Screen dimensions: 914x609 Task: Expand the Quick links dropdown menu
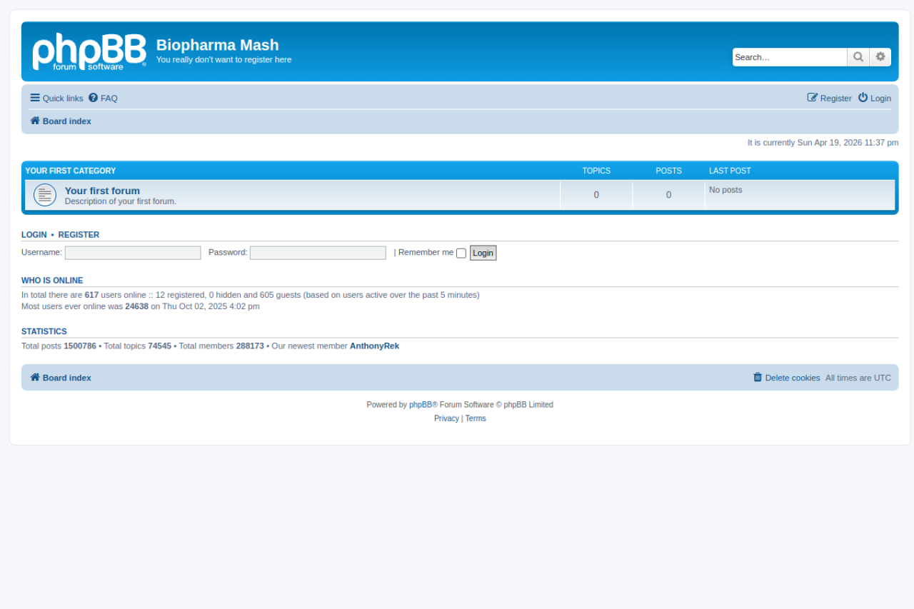click(56, 98)
